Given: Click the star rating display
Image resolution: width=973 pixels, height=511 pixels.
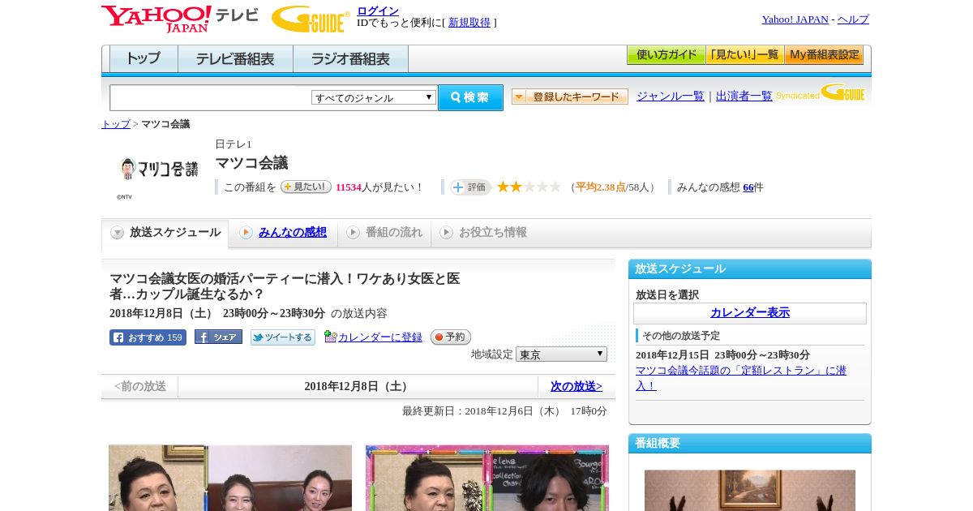Looking at the screenshot, I should 529,187.
